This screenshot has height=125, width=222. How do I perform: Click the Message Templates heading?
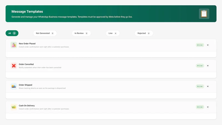(x=27, y=11)
